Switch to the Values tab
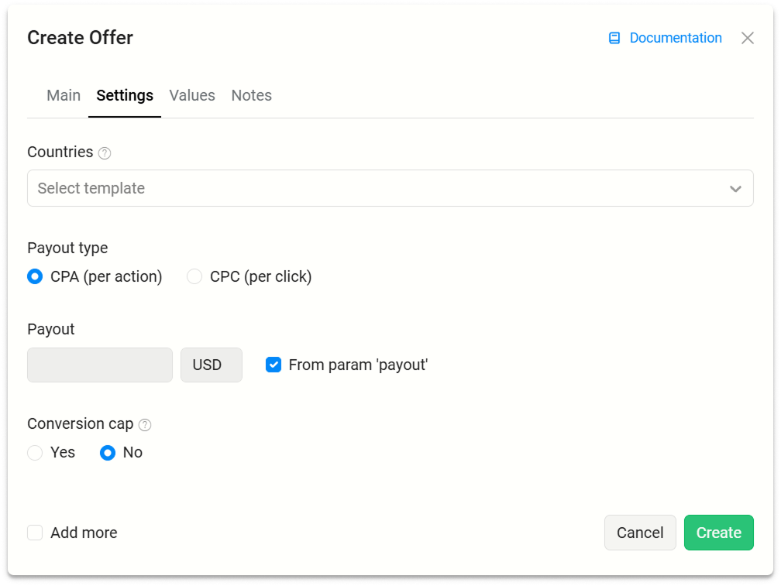Image resolution: width=781 pixels, height=586 pixels. [192, 95]
